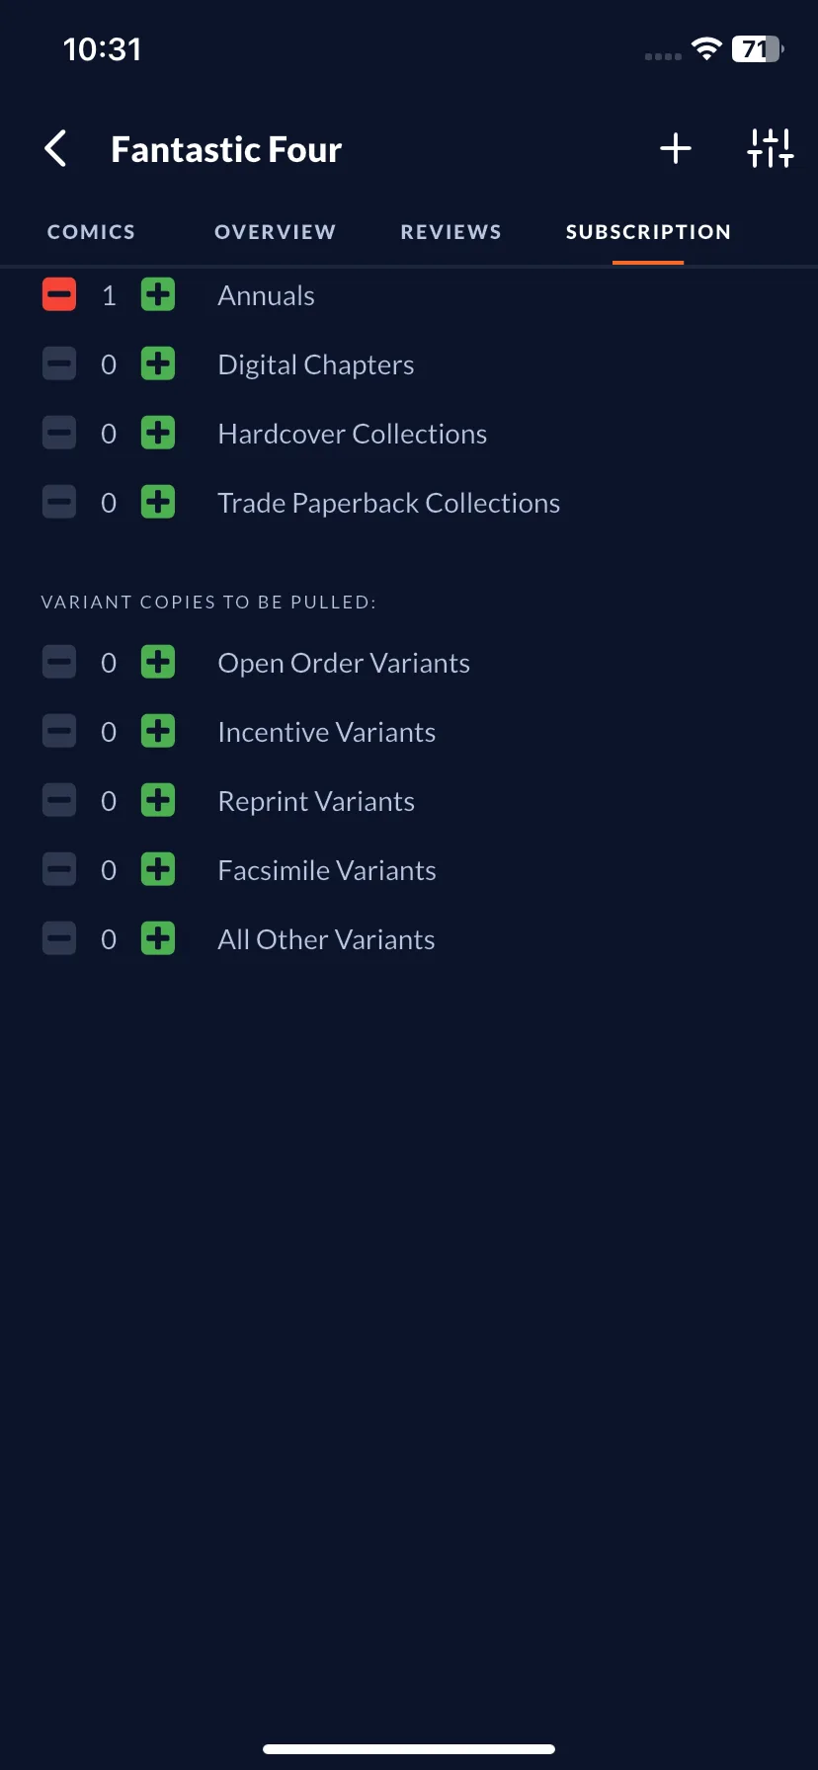Go to the Reviews tab
This screenshot has height=1770, width=818.
click(451, 232)
